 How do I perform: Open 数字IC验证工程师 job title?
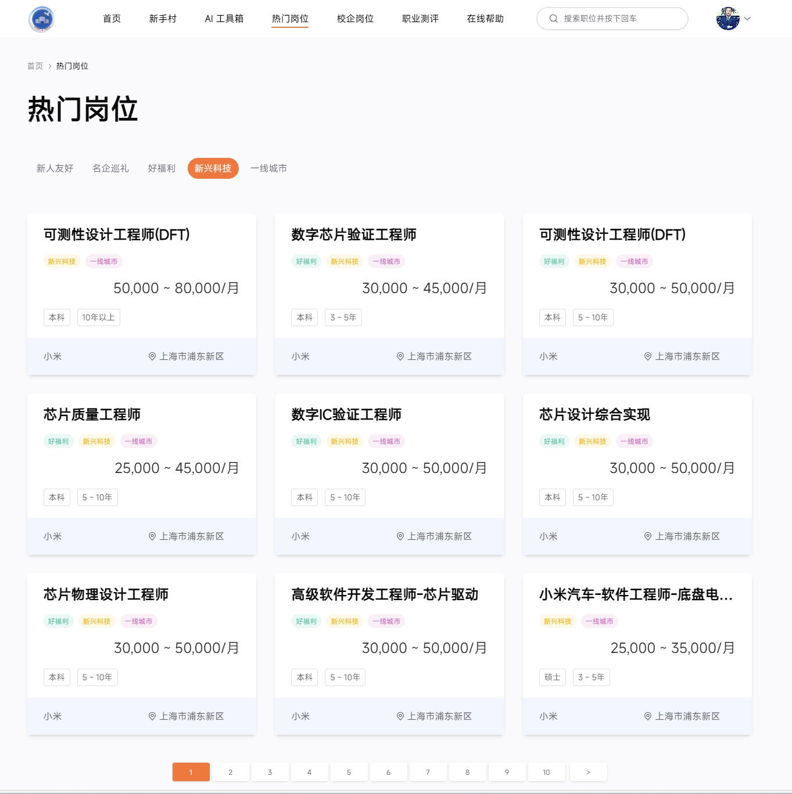click(x=346, y=414)
